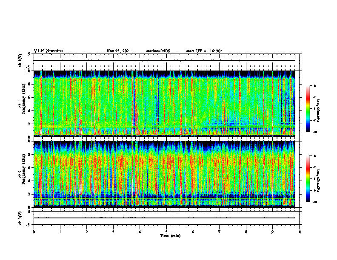Click the "-10" value on ch.2 colorbar
This screenshot has height=260, width=337.
(x=314, y=202)
